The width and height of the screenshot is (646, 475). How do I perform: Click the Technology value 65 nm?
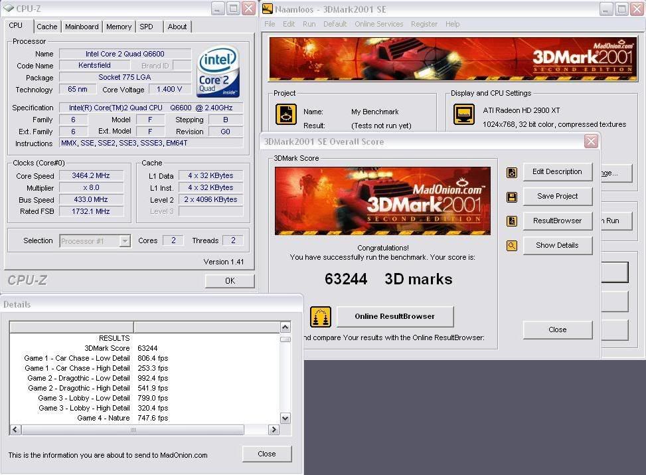point(78,89)
